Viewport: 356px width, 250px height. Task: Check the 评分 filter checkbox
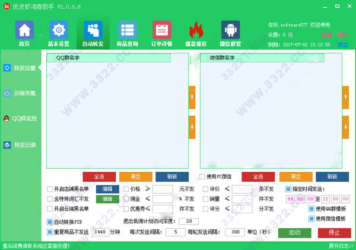[x=205, y=209]
